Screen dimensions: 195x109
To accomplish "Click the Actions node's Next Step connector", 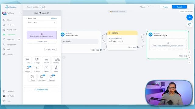I will [x=138, y=47].
